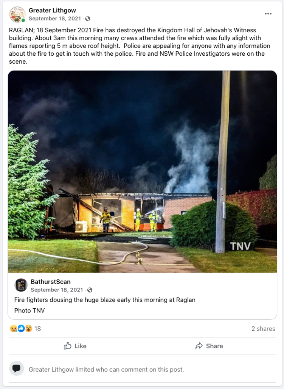The width and height of the screenshot is (284, 389).
Task: Open the BathurstScan page name link
Action: (x=51, y=282)
